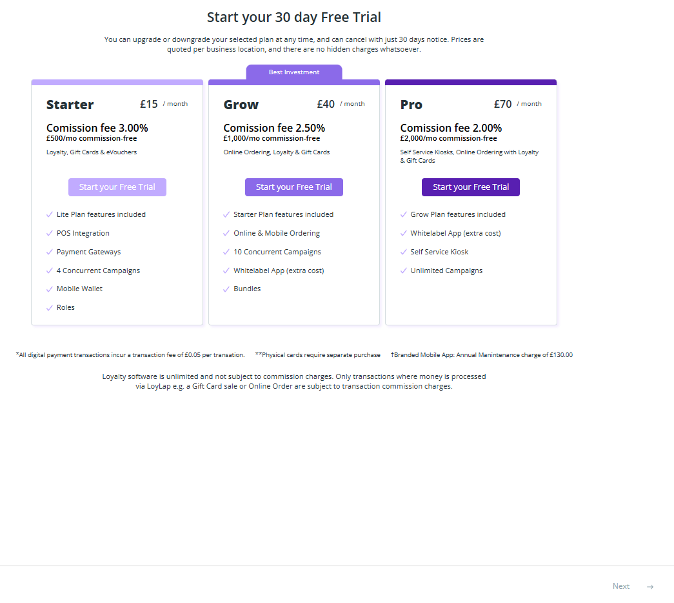Select the Pro plan heading
The image size is (674, 603).
(x=411, y=105)
